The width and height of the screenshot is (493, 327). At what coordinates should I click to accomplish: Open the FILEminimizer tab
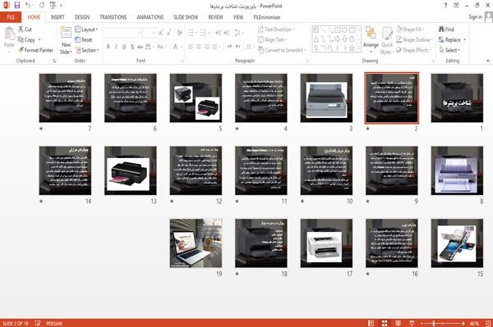click(266, 17)
